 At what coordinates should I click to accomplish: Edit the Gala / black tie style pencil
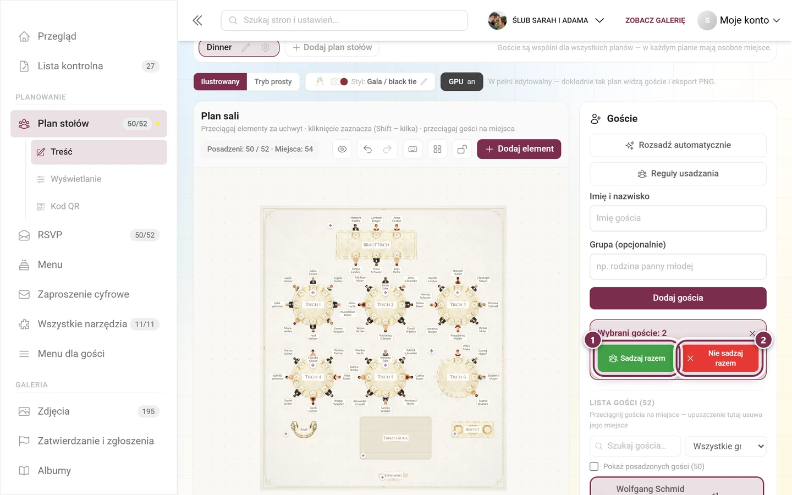pos(424,81)
